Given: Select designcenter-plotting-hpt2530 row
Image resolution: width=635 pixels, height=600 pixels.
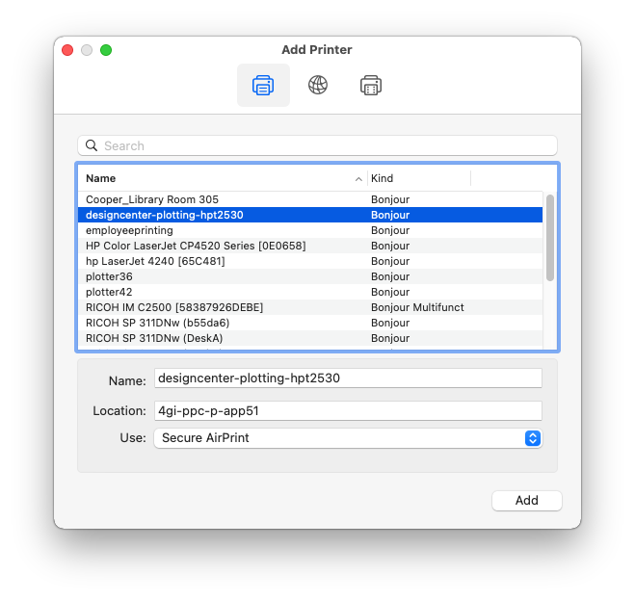Looking at the screenshot, I should click(310, 215).
